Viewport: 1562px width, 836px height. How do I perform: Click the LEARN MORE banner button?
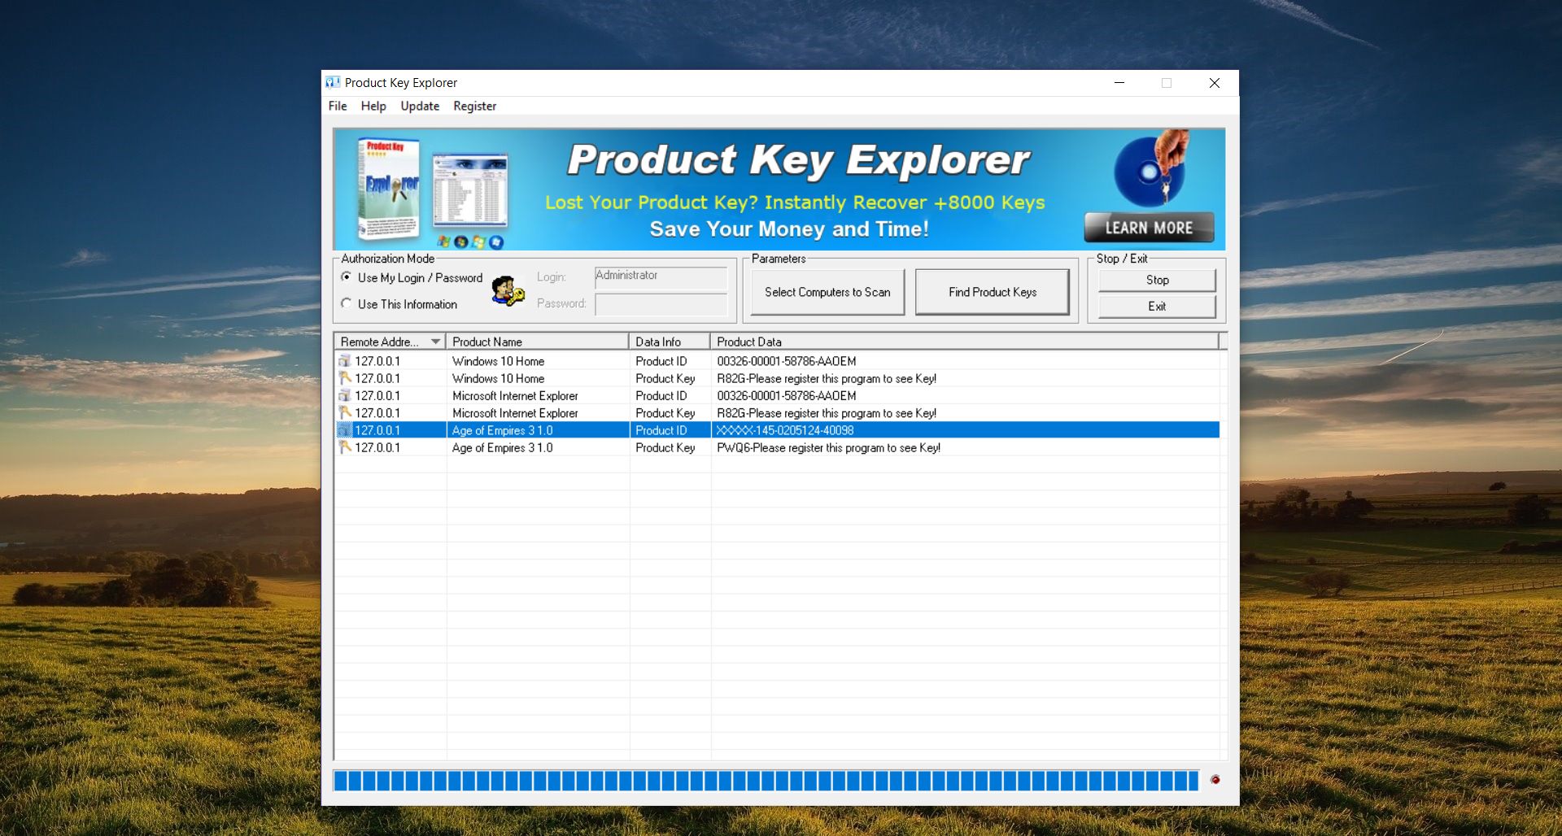(1148, 228)
